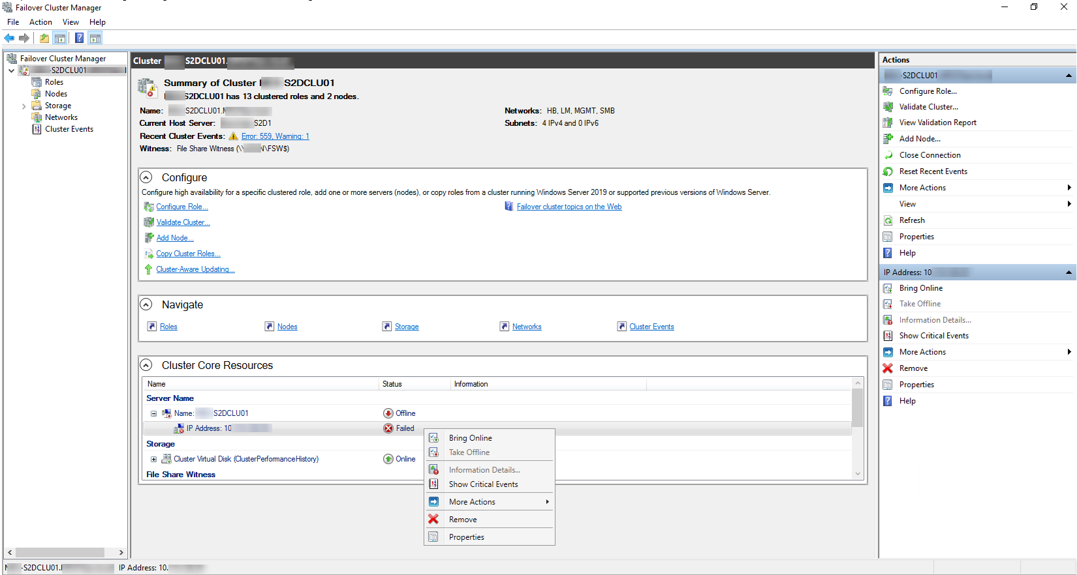The width and height of the screenshot is (1077, 575).
Task: Click Refresh in Actions pane
Action: [x=912, y=220]
